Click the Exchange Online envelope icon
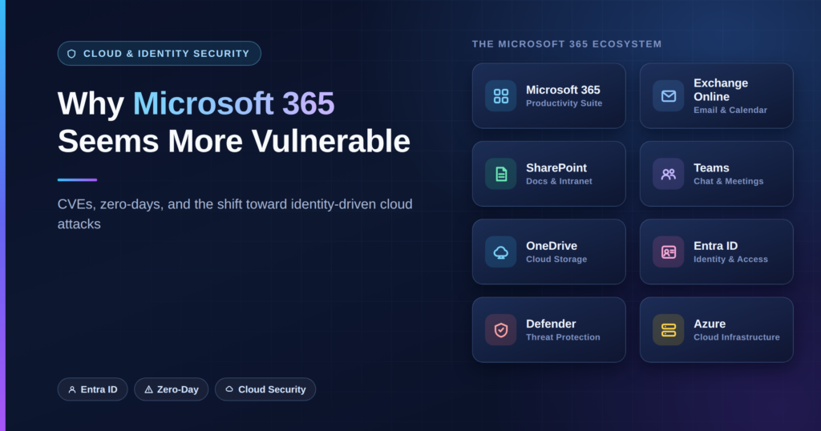The image size is (821, 431). click(x=668, y=95)
